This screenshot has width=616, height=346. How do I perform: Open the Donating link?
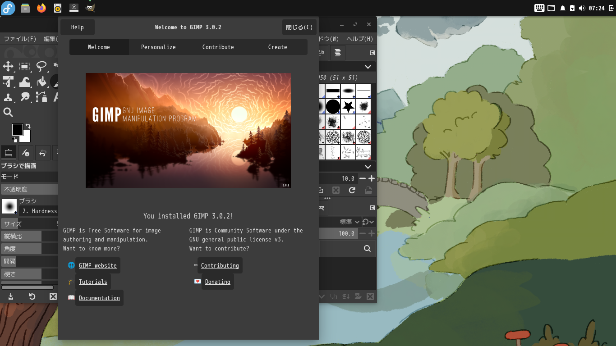point(218,282)
